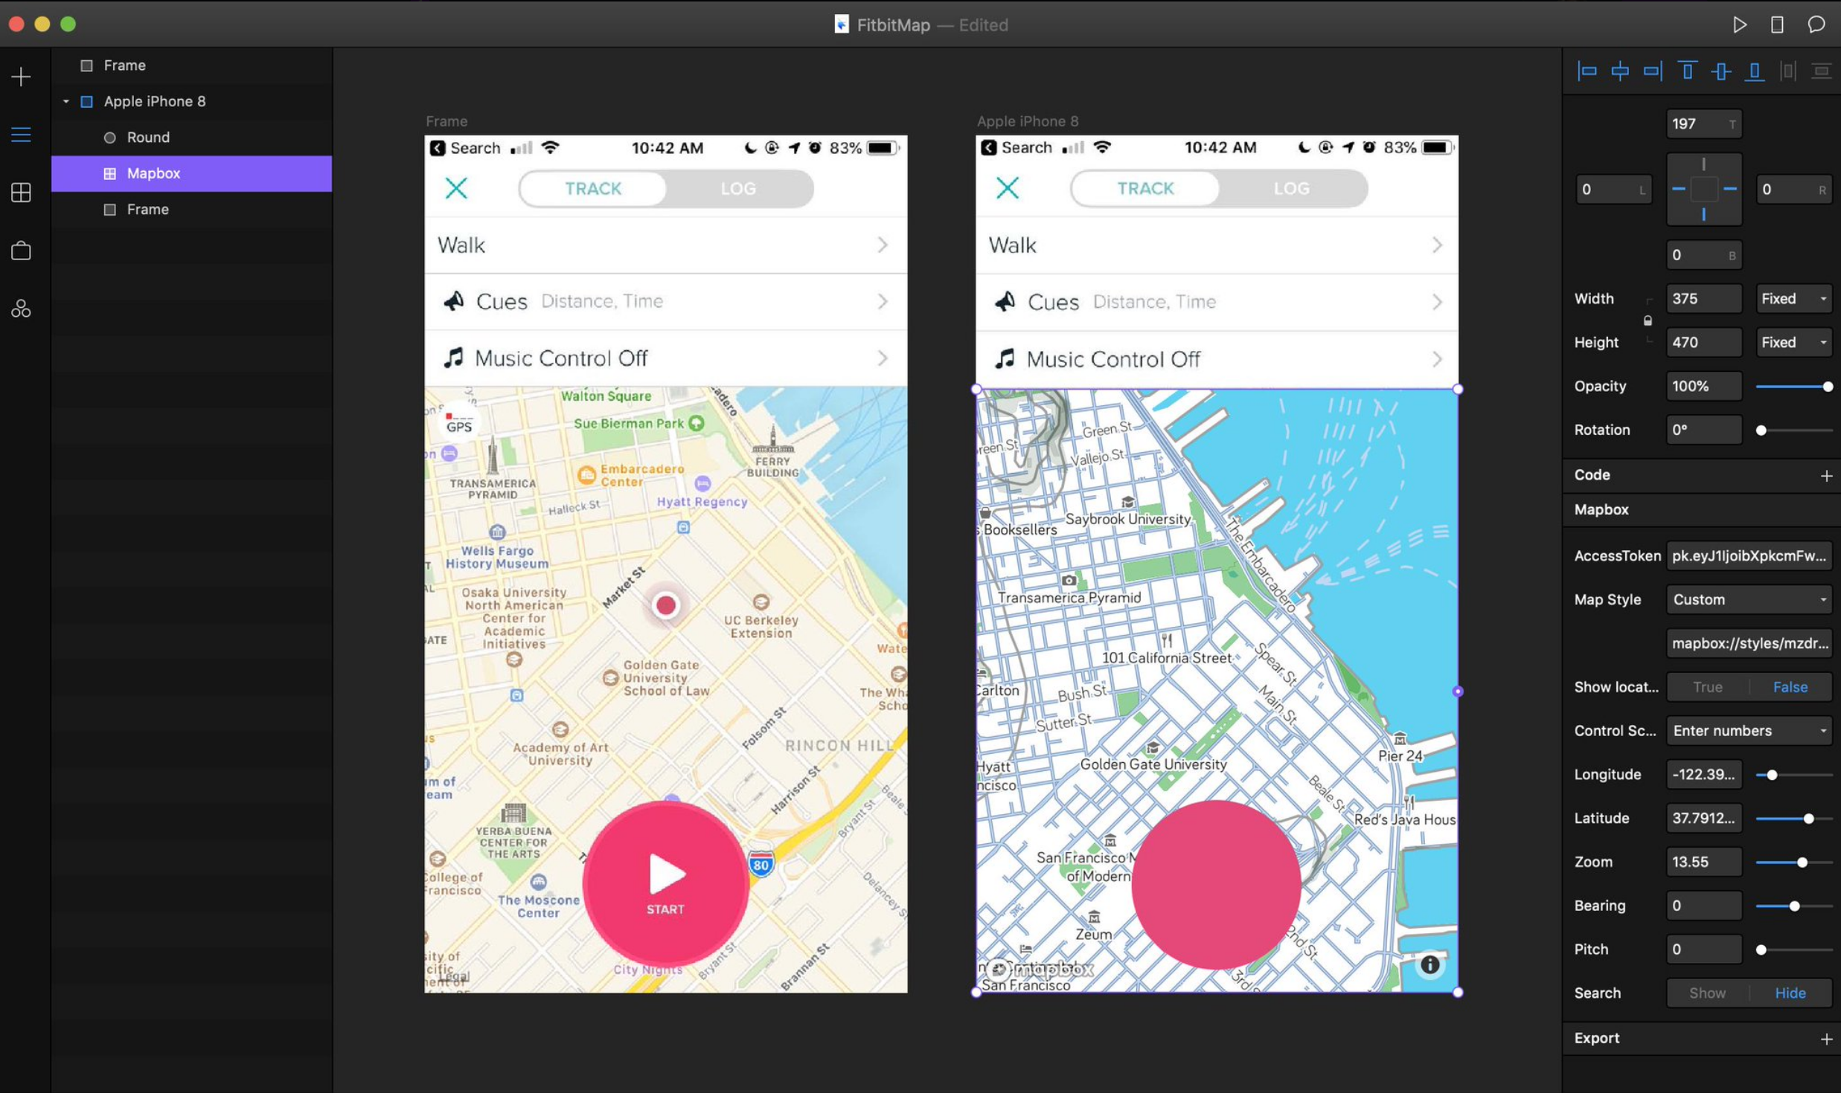Drag the Zoom level slider
Image resolution: width=1841 pixels, height=1093 pixels.
[x=1802, y=861]
